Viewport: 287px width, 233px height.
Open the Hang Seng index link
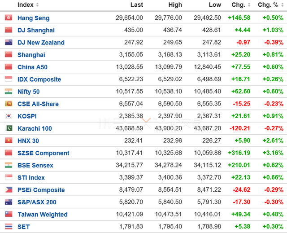click(x=34, y=18)
